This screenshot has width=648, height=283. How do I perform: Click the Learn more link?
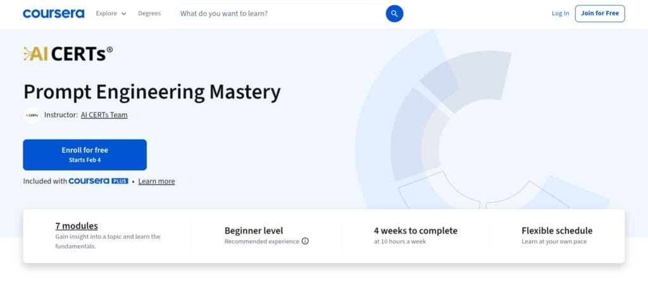tap(157, 181)
